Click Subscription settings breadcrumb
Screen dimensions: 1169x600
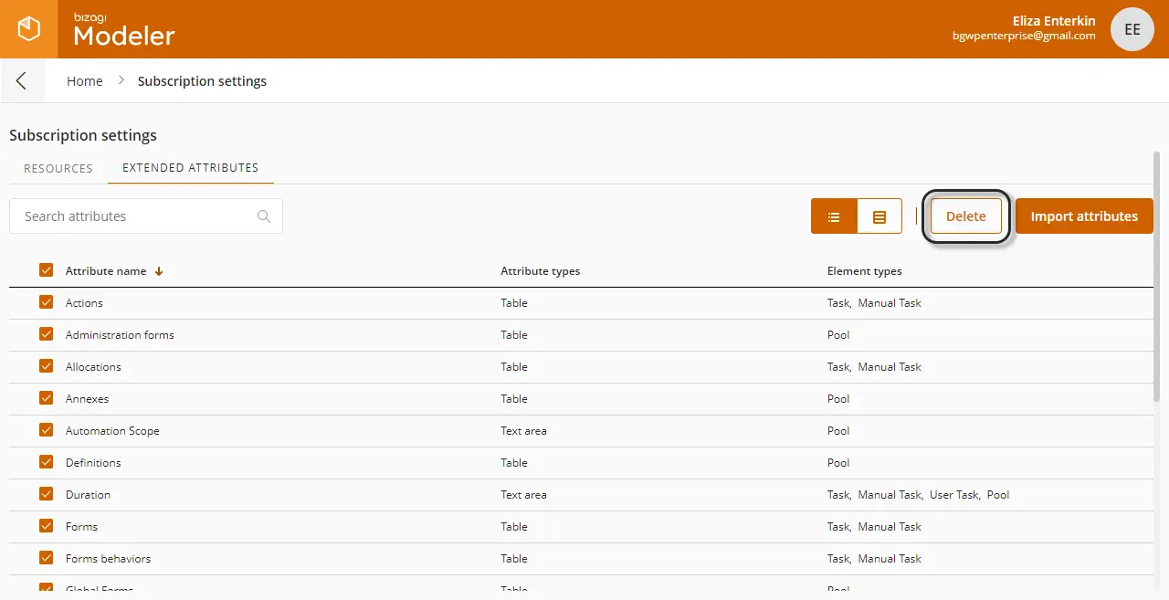(x=203, y=81)
